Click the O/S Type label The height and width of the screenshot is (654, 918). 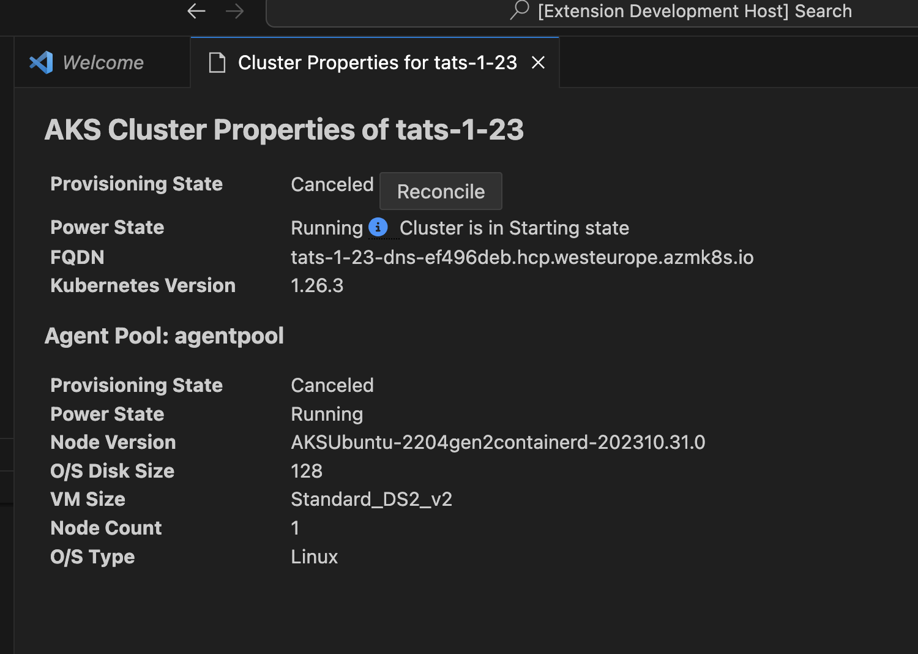click(x=92, y=557)
